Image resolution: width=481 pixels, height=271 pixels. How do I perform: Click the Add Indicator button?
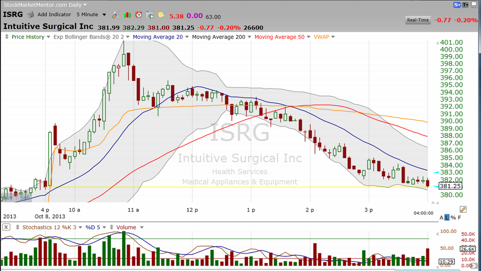(54, 15)
